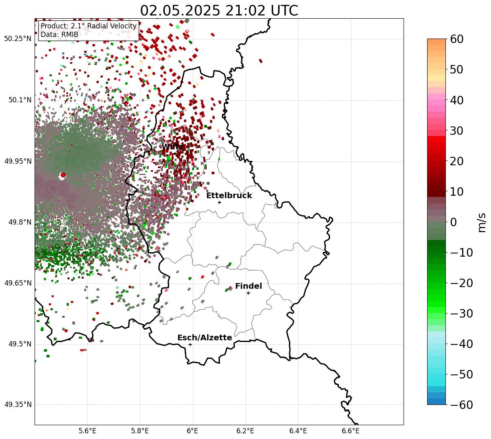Viewport: 491px width, 439px height.
Task: Click the colorbar tick label '50'
Action: coord(457,69)
